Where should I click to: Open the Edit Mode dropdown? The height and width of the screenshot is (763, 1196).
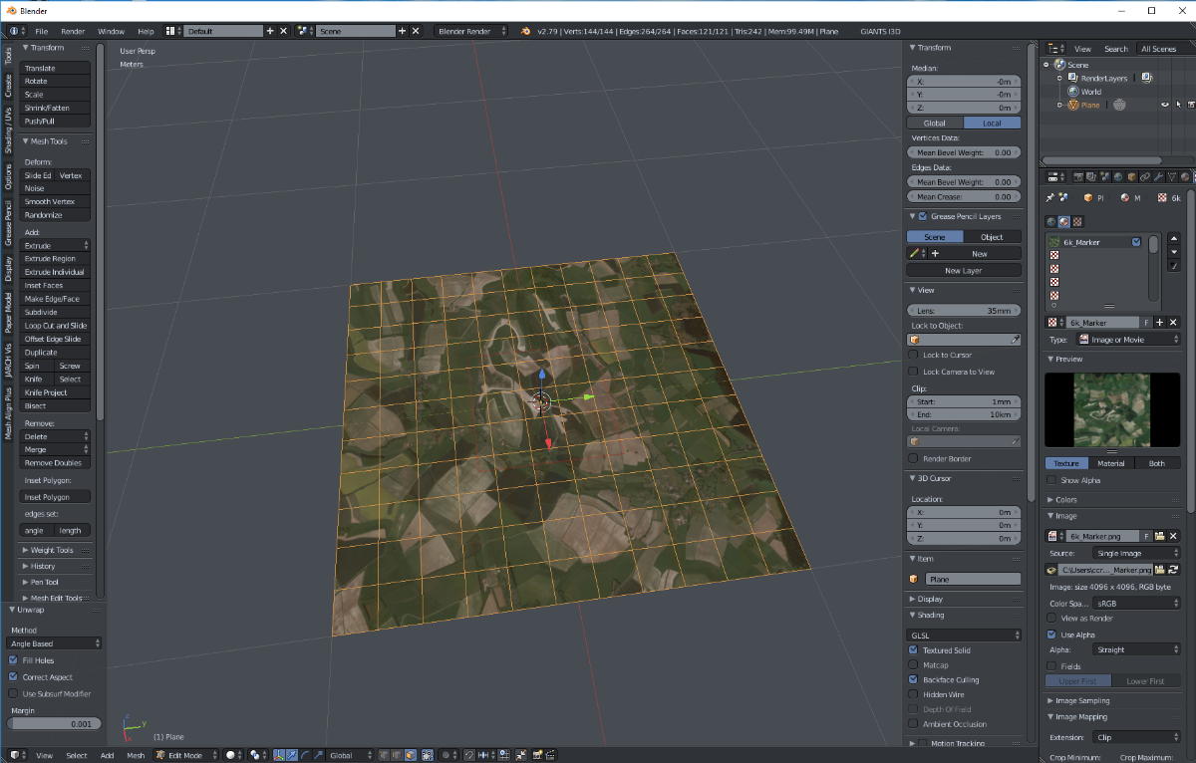[185, 755]
